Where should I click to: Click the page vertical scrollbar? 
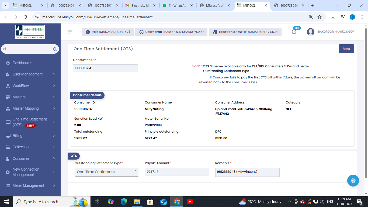[x=366, y=102]
